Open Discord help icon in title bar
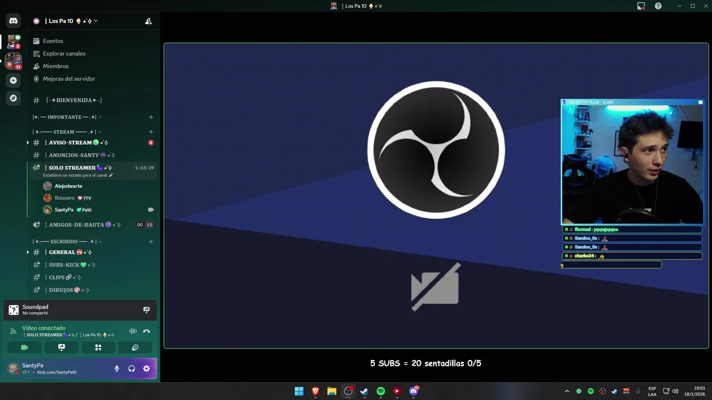Image resolution: width=712 pixels, height=400 pixels. pyautogui.click(x=658, y=6)
